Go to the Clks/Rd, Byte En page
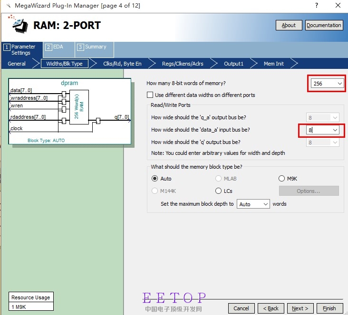The width and height of the screenshot is (348, 315). point(122,64)
